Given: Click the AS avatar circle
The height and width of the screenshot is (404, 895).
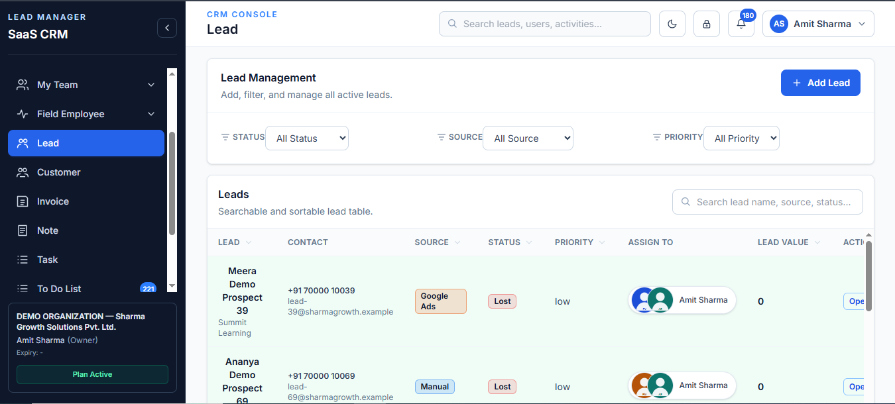Looking at the screenshot, I should (x=779, y=24).
